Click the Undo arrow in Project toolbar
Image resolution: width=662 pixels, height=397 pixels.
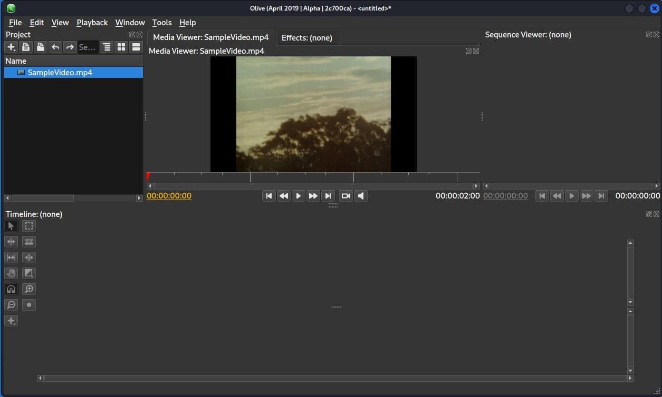click(55, 47)
